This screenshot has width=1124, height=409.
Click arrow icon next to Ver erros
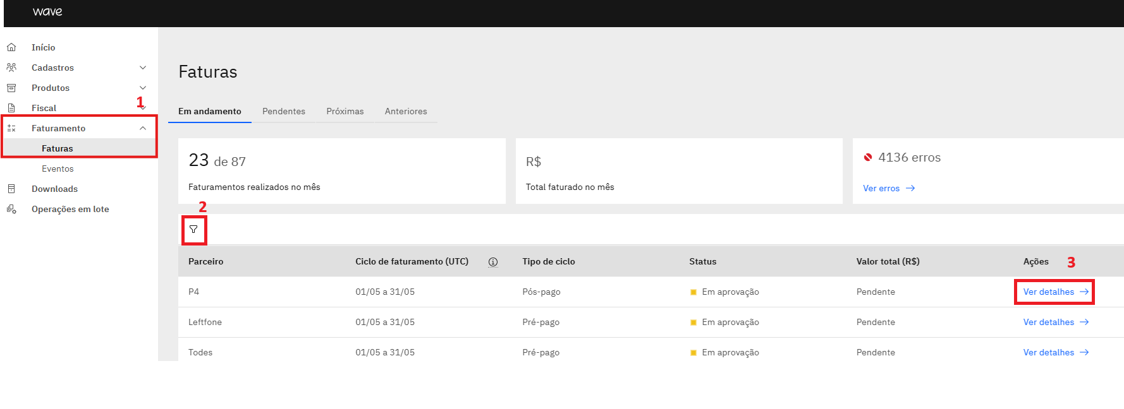point(910,188)
